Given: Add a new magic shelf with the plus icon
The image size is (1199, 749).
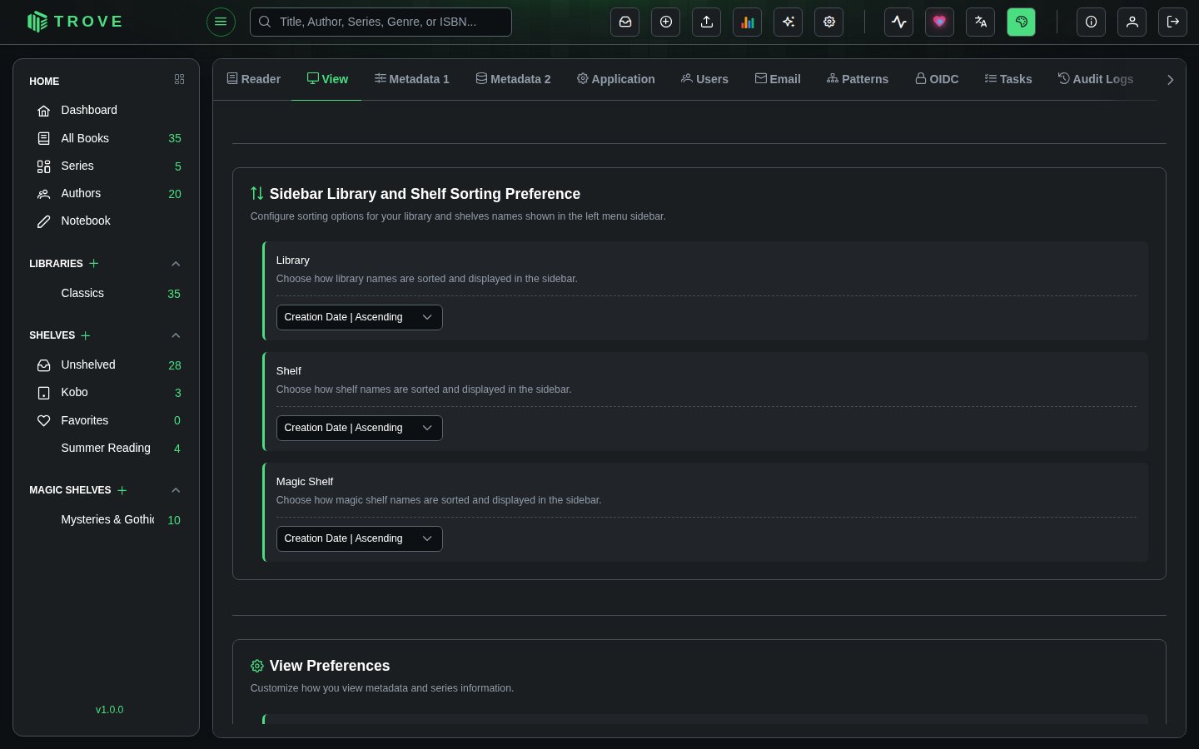Looking at the screenshot, I should [122, 490].
